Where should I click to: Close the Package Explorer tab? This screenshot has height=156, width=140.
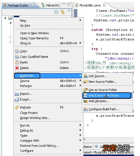(x=32, y=5)
